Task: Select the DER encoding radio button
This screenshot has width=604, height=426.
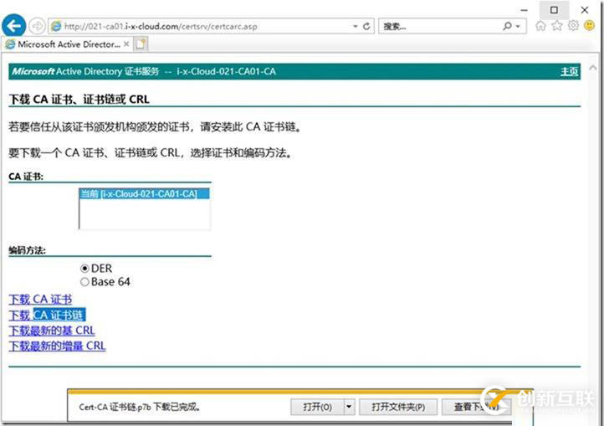Action: pos(84,269)
